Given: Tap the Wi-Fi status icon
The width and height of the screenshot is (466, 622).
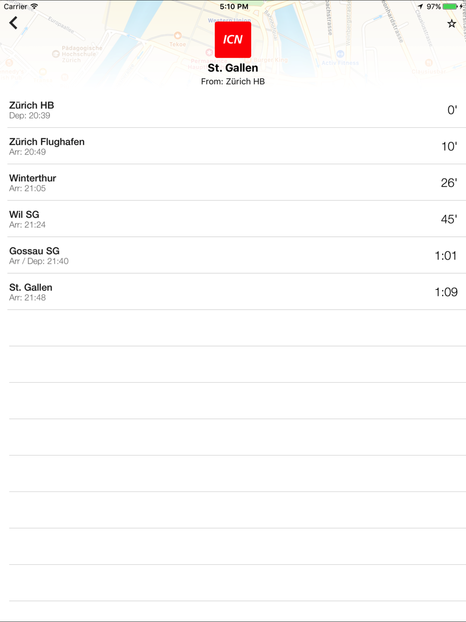Looking at the screenshot, I should click(x=34, y=7).
